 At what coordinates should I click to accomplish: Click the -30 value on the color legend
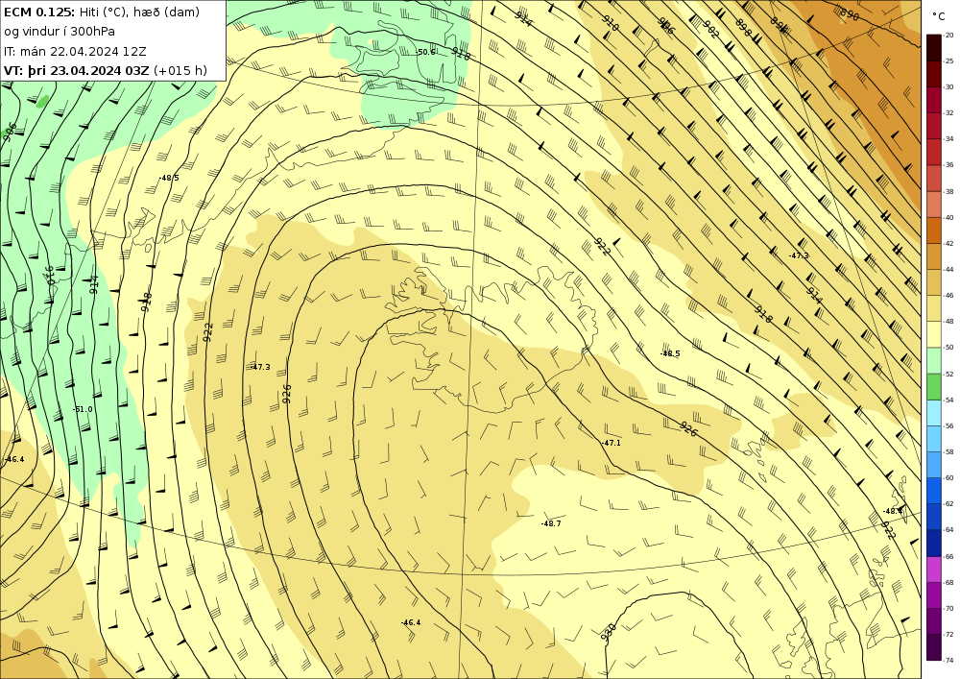(948, 87)
